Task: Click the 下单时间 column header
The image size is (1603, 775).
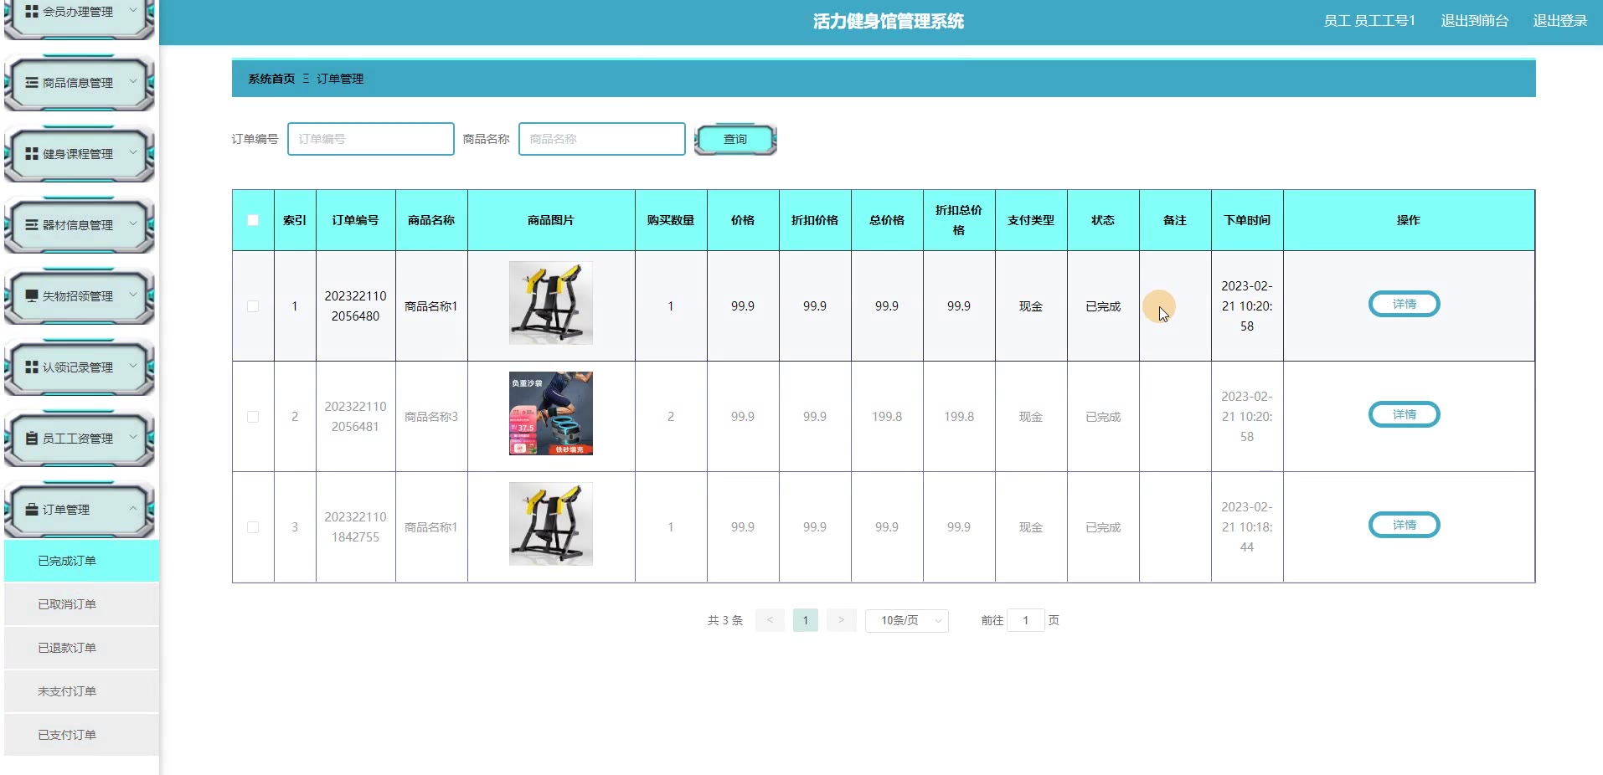Action: [x=1247, y=220]
